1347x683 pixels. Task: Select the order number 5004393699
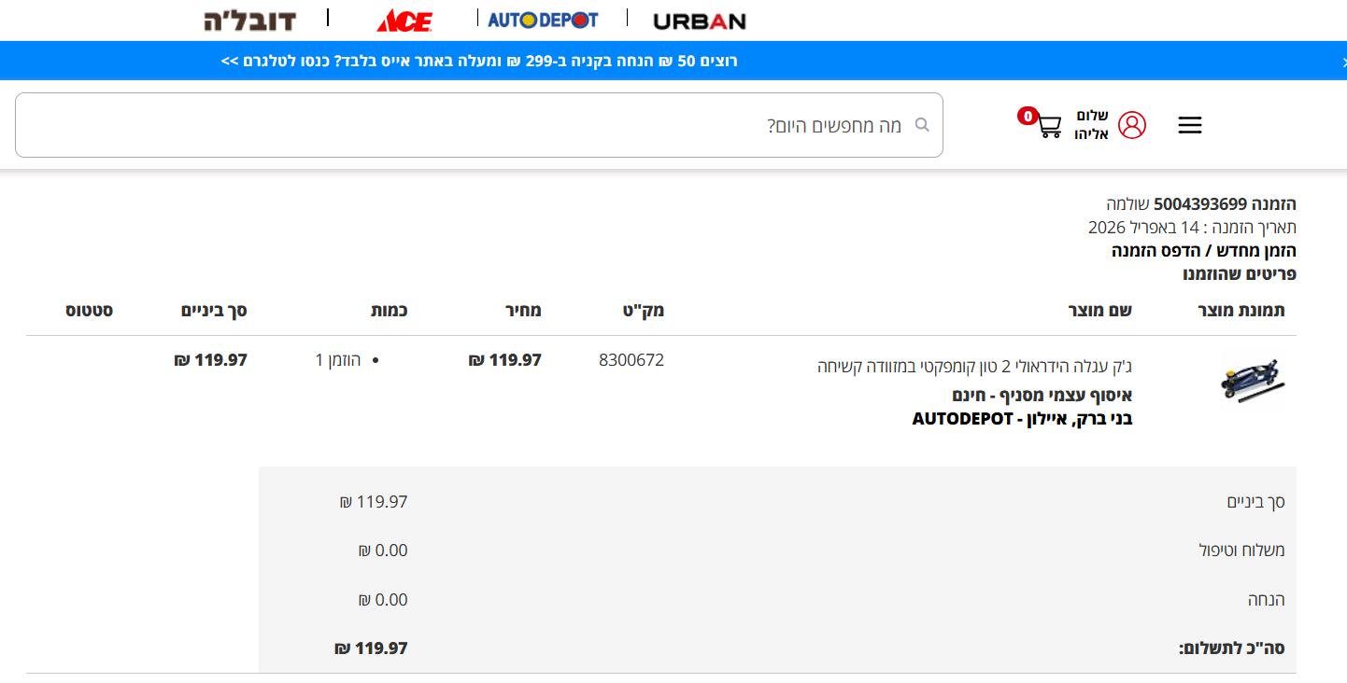1200,204
